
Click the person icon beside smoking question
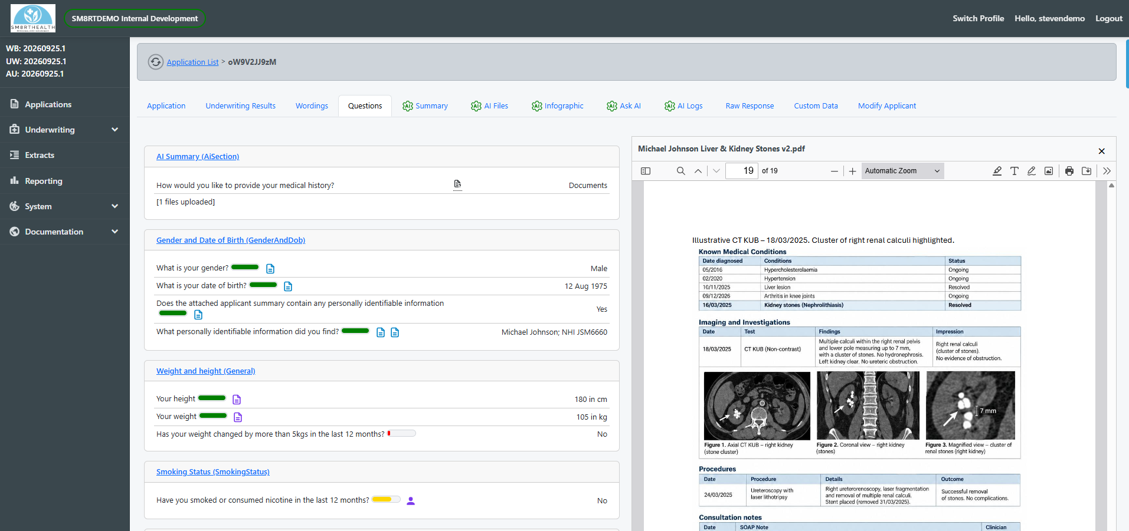(x=411, y=501)
